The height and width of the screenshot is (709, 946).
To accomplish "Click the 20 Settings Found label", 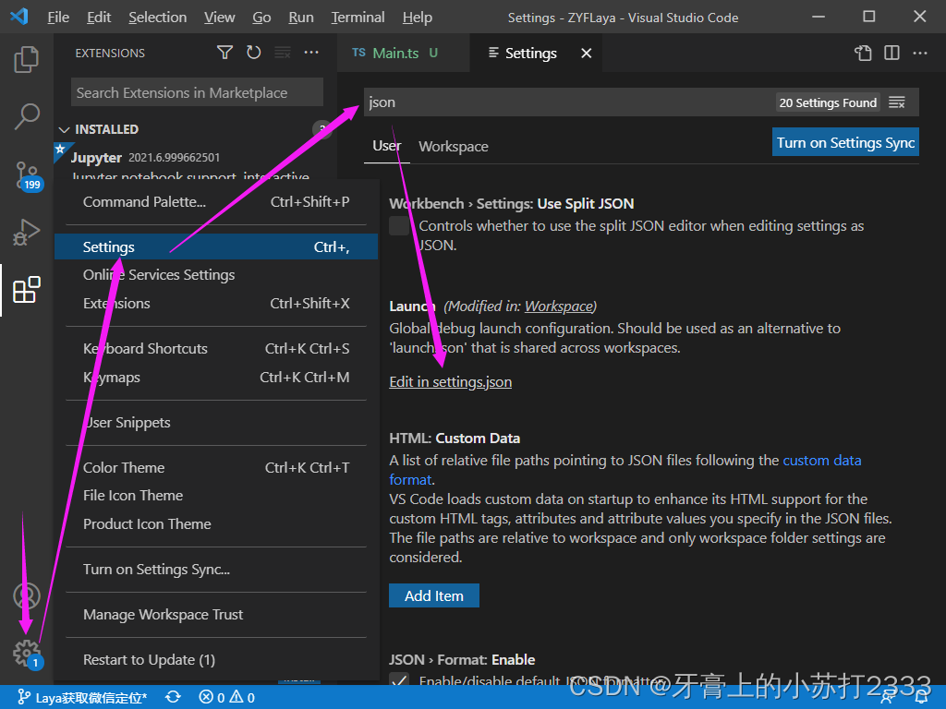I will click(827, 102).
